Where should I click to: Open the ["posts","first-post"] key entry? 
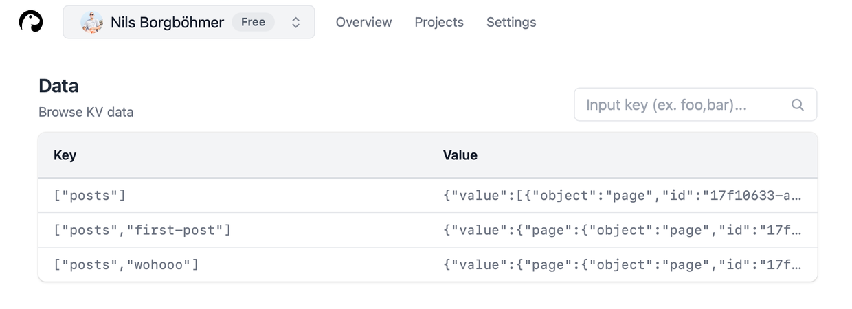142,230
